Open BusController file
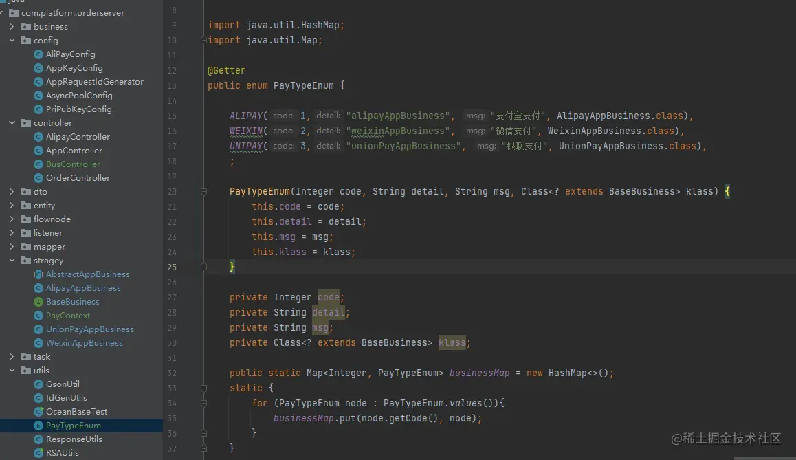Screen dimensions: 796x460 [x=73, y=164]
